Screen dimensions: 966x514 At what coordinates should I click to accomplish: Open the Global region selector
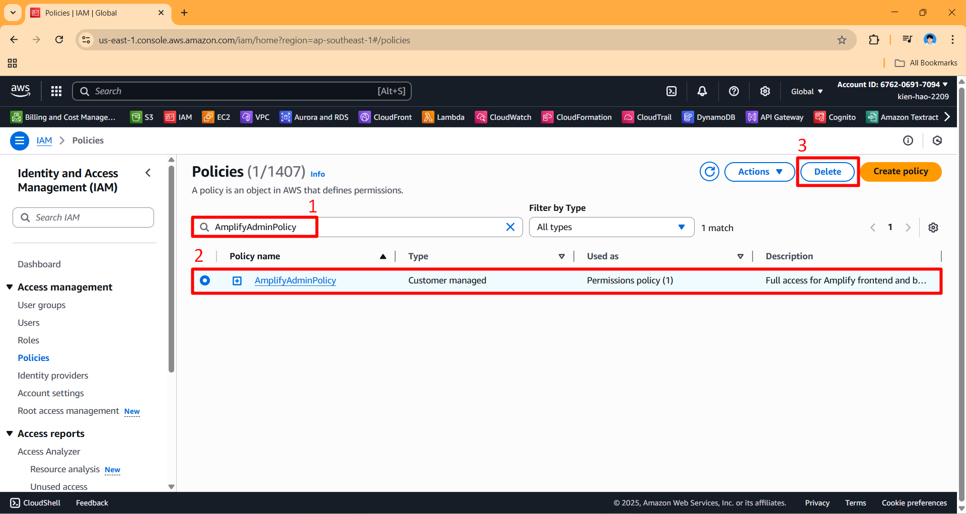coord(806,91)
